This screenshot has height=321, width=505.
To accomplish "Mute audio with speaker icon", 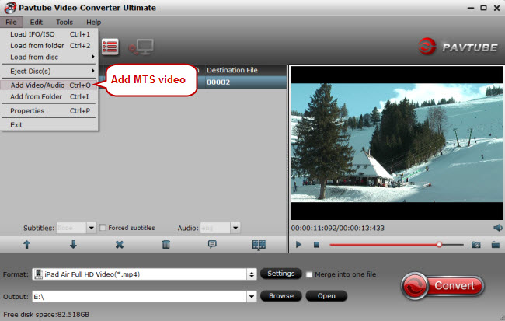I will point(498,228).
